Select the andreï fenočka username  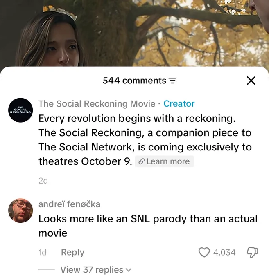click(70, 204)
